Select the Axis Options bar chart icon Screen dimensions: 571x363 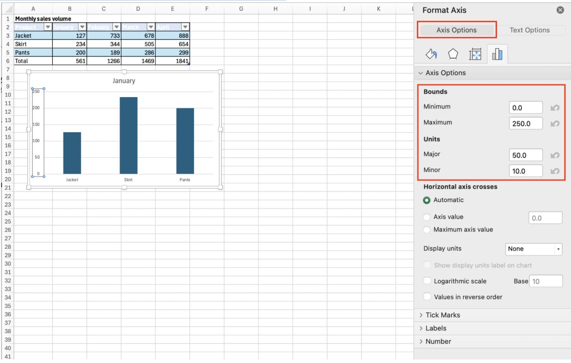coord(497,54)
